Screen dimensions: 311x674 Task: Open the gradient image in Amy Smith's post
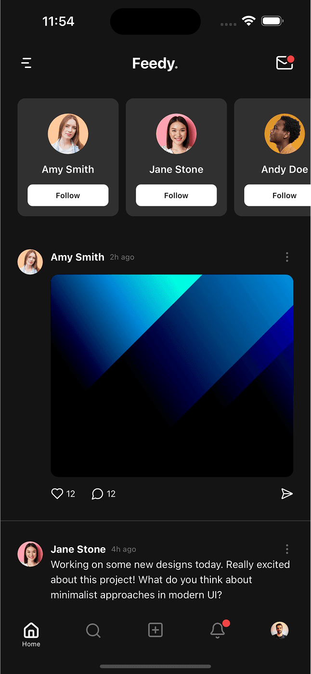click(x=172, y=375)
